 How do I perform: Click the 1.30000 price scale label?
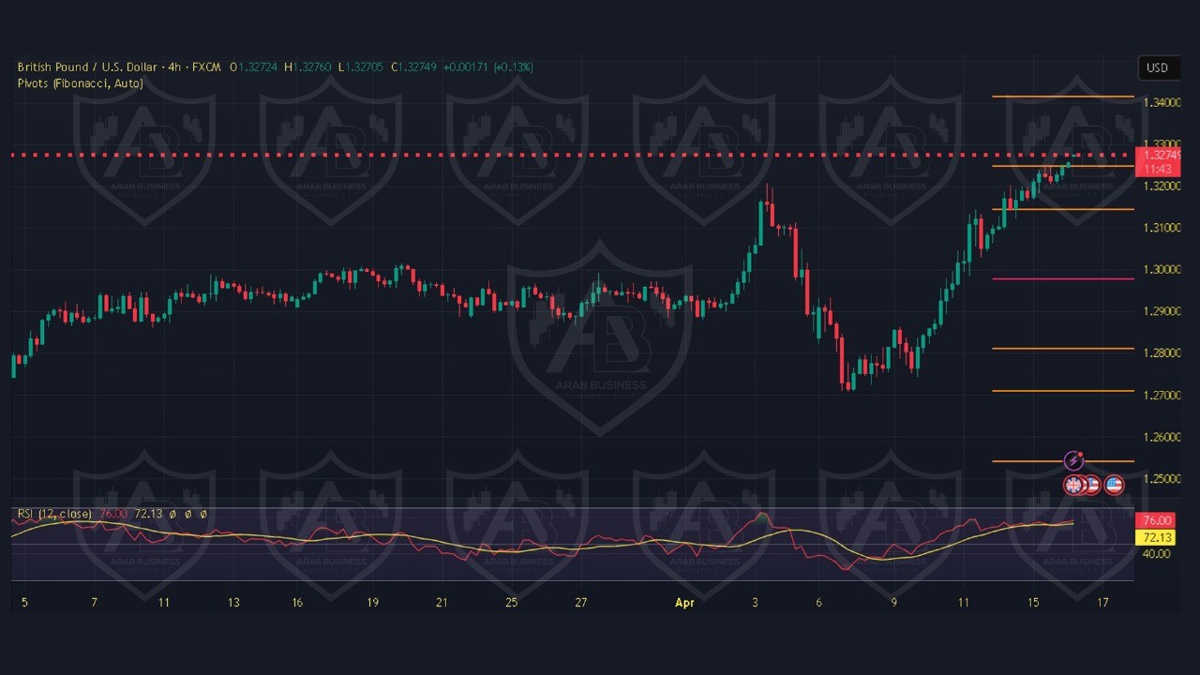[x=1161, y=270]
